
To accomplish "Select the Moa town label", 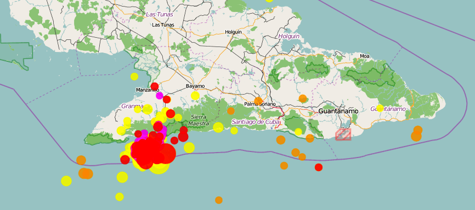I will (365, 56).
